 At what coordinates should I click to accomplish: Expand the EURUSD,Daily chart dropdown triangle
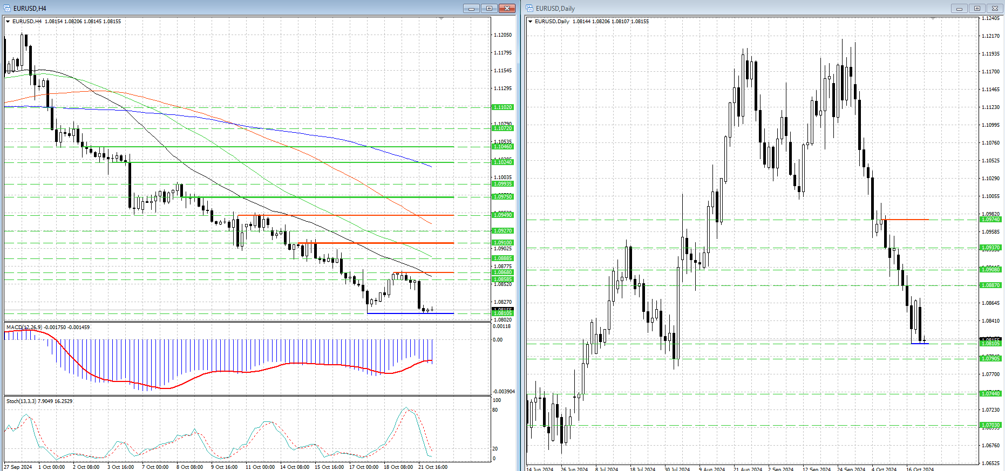click(531, 22)
